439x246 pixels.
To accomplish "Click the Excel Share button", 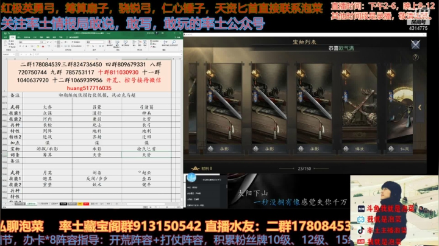I will click(178, 37).
